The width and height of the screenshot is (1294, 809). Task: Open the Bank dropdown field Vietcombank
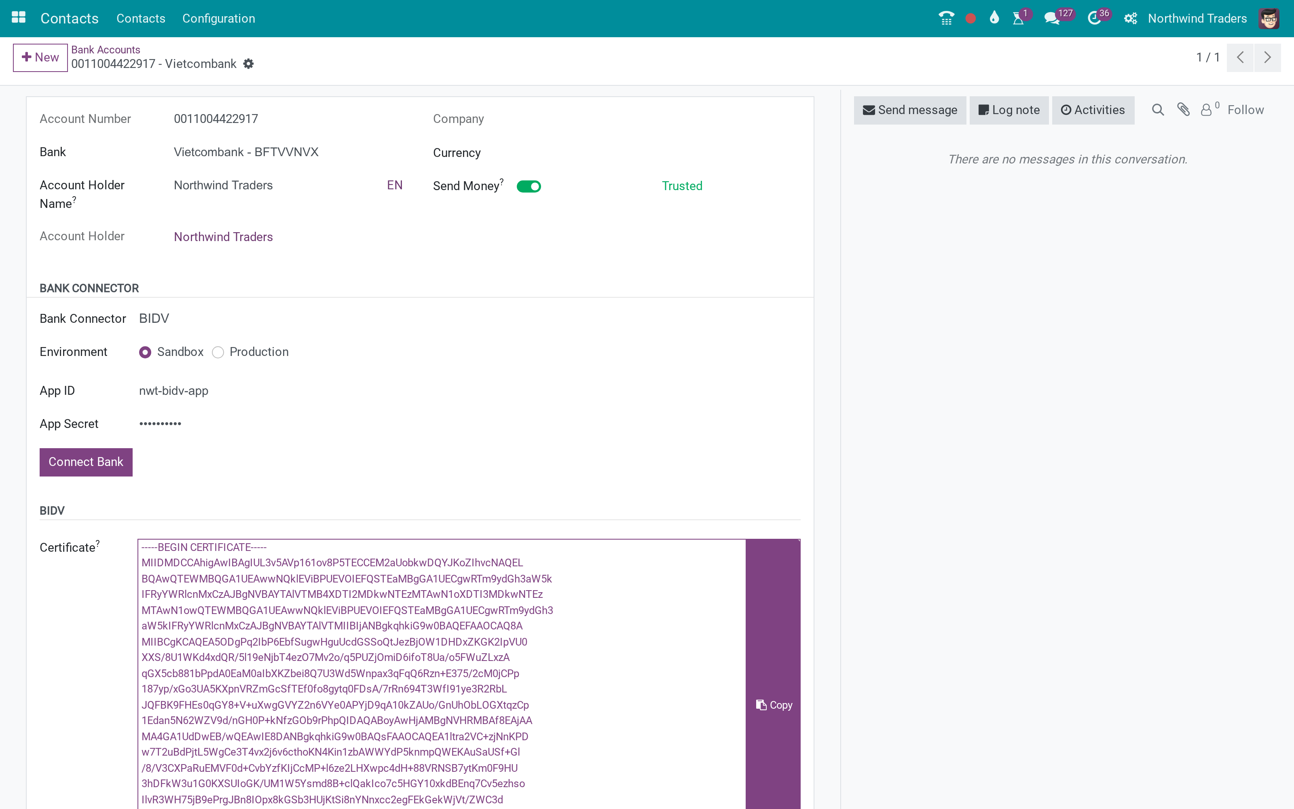click(288, 152)
